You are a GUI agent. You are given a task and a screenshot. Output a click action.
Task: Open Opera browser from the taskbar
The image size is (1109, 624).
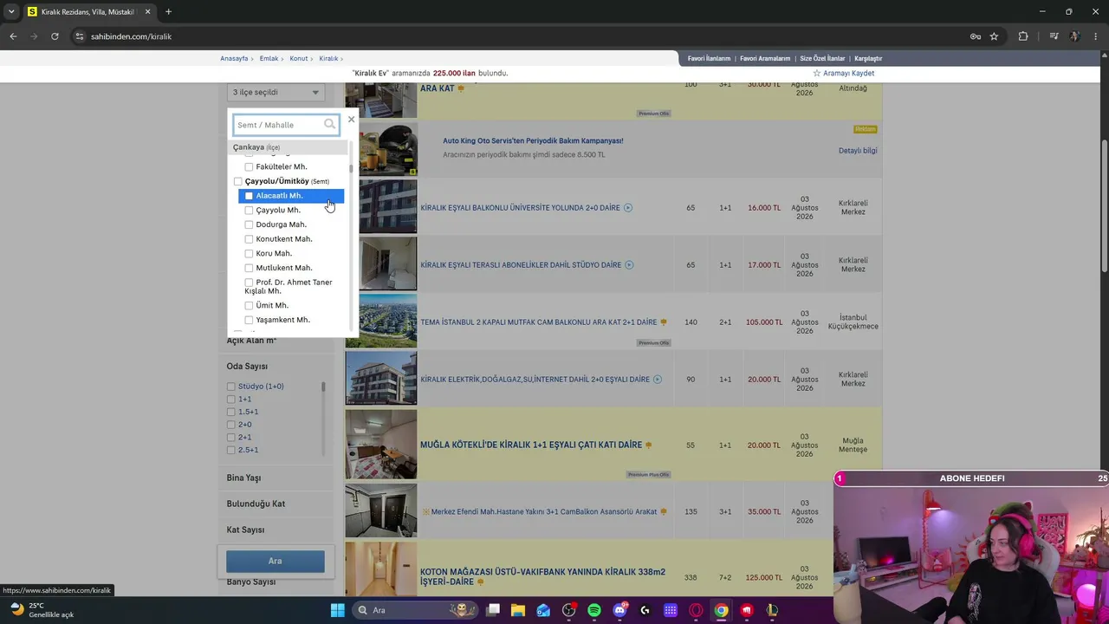[696, 610]
